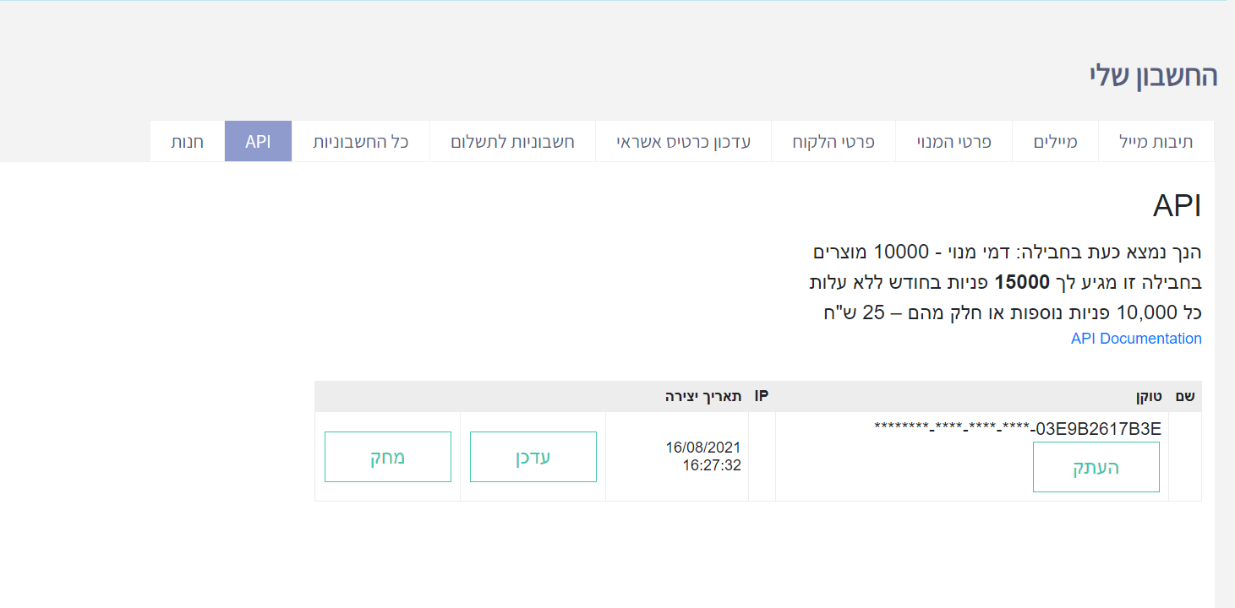Image resolution: width=1235 pixels, height=608 pixels.
Task: Click the שם column header
Action: pyautogui.click(x=1185, y=397)
